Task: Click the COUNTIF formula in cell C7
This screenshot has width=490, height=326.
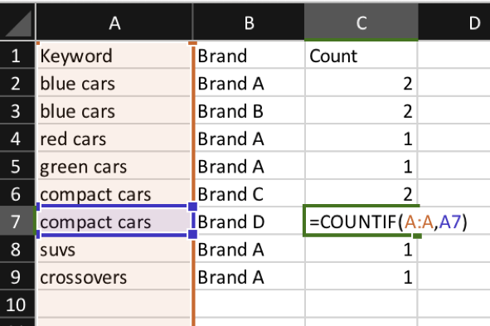Action: [388, 222]
